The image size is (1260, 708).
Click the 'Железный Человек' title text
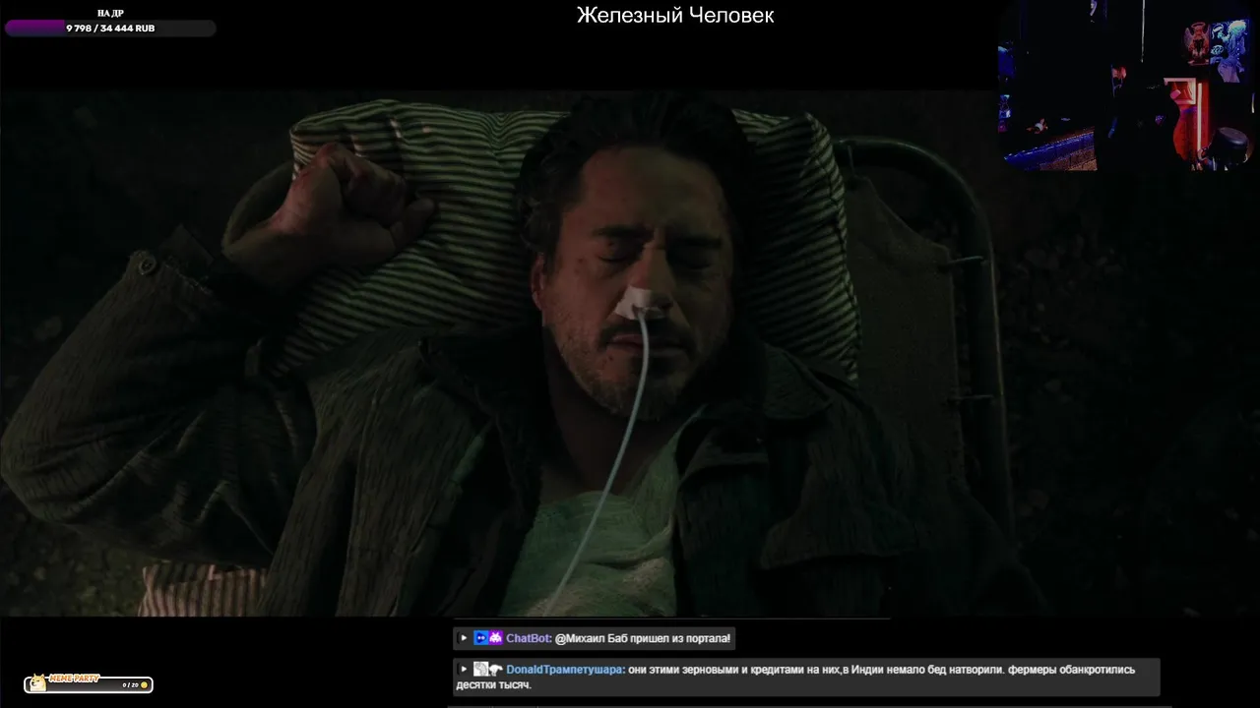pyautogui.click(x=675, y=16)
